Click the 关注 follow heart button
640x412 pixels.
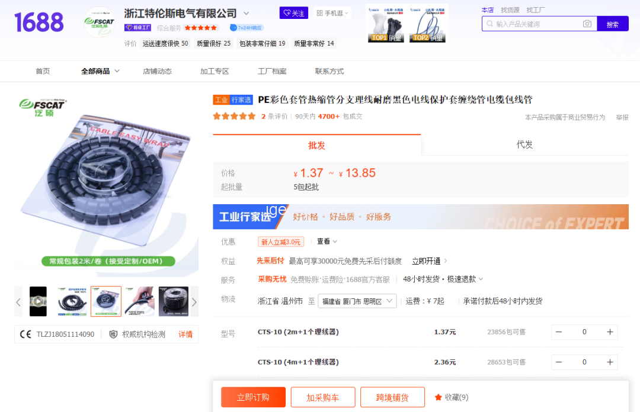point(294,13)
